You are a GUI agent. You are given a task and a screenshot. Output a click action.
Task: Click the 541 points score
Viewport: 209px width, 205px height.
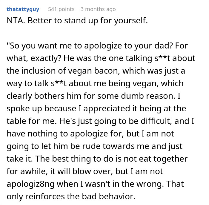pos(61,9)
